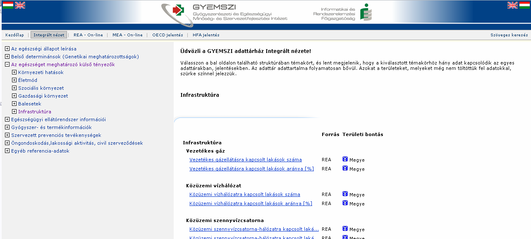
Task: Open MEA - On-line menu item
Action: [127, 35]
